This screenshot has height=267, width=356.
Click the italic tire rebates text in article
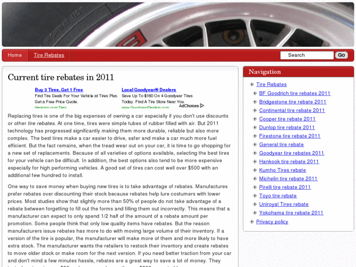(x=41, y=123)
